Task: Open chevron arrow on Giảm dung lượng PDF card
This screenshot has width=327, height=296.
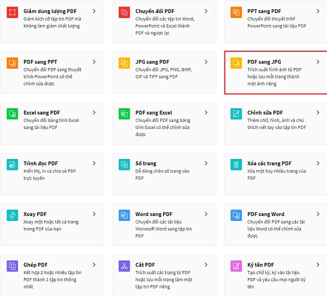Action: coord(94,11)
